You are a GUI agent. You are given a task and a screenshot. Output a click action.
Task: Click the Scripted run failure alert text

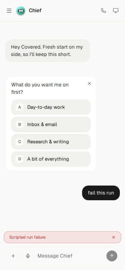(28, 237)
